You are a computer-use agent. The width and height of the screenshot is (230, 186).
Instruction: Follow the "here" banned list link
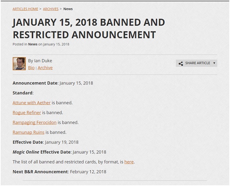[x=129, y=162]
